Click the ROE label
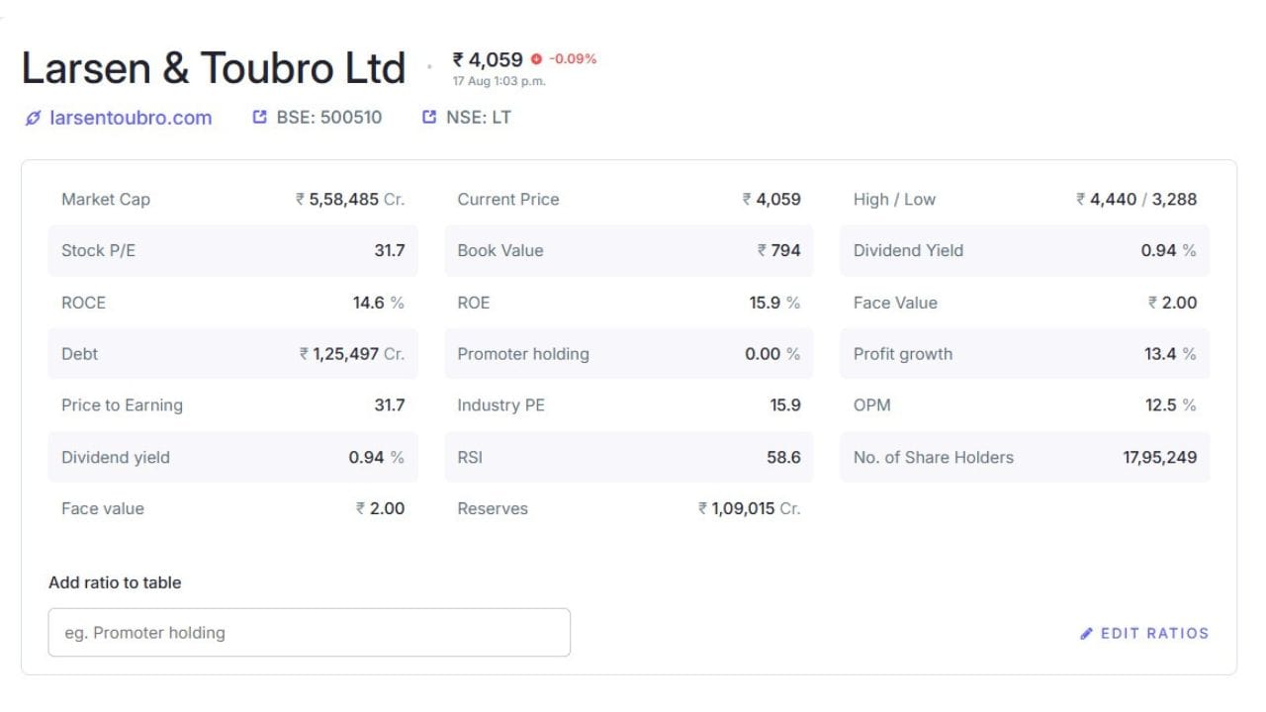The width and height of the screenshot is (1266, 712). [474, 303]
